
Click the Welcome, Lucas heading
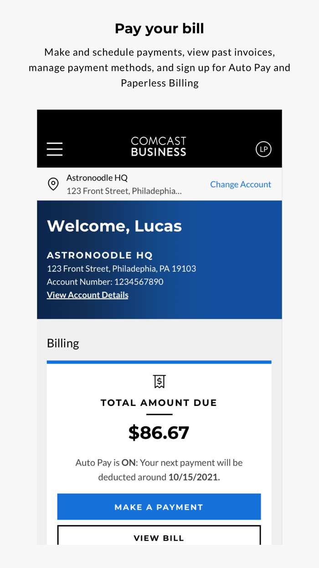click(114, 226)
